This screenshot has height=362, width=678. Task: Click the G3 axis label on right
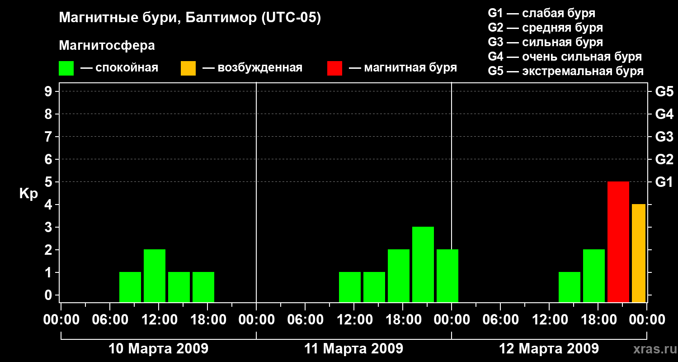(x=664, y=137)
